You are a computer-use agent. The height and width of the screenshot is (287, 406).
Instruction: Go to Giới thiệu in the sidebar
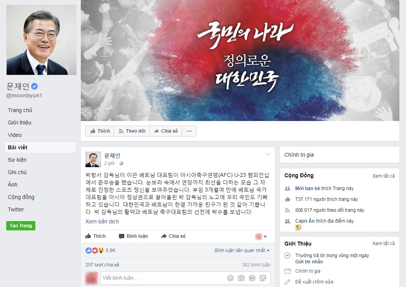pyautogui.click(x=19, y=123)
